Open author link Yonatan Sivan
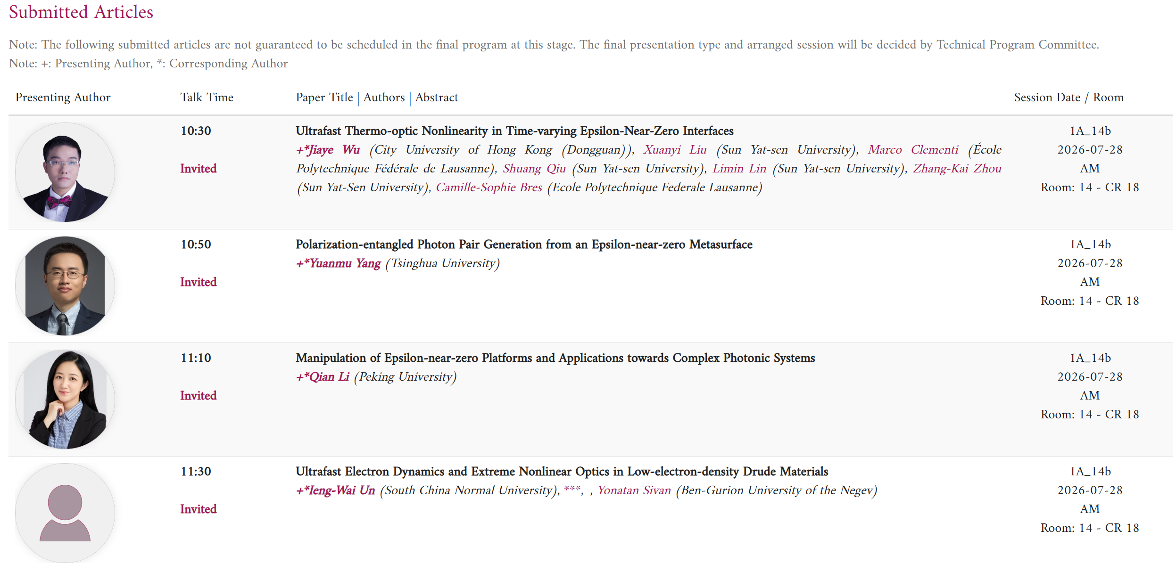1176x579 pixels. (634, 490)
